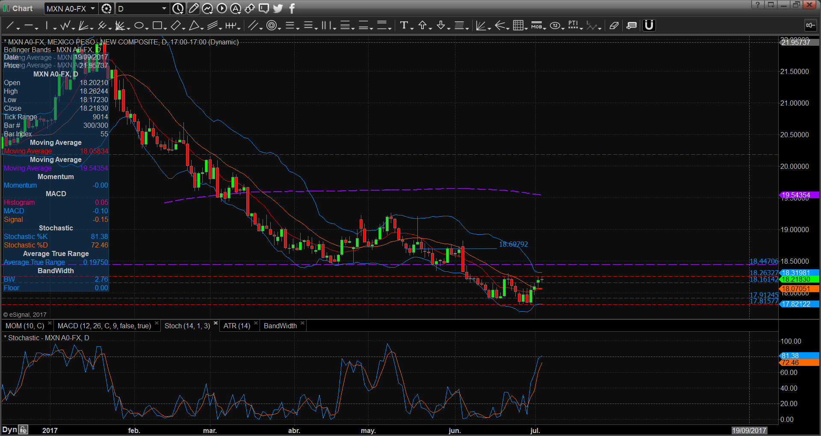The width and height of the screenshot is (821, 436).
Task: Click the green 18.21830 price marker
Action: point(799,279)
